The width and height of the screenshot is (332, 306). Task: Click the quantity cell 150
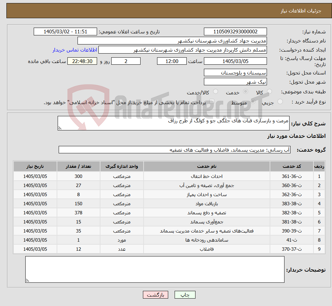pyautogui.click(x=78, y=204)
